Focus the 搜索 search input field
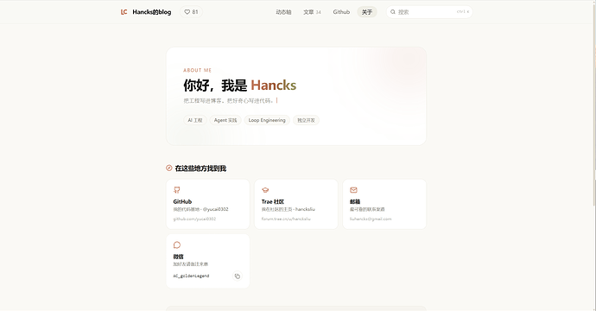Image resolution: width=596 pixels, height=311 pixels. coord(429,12)
